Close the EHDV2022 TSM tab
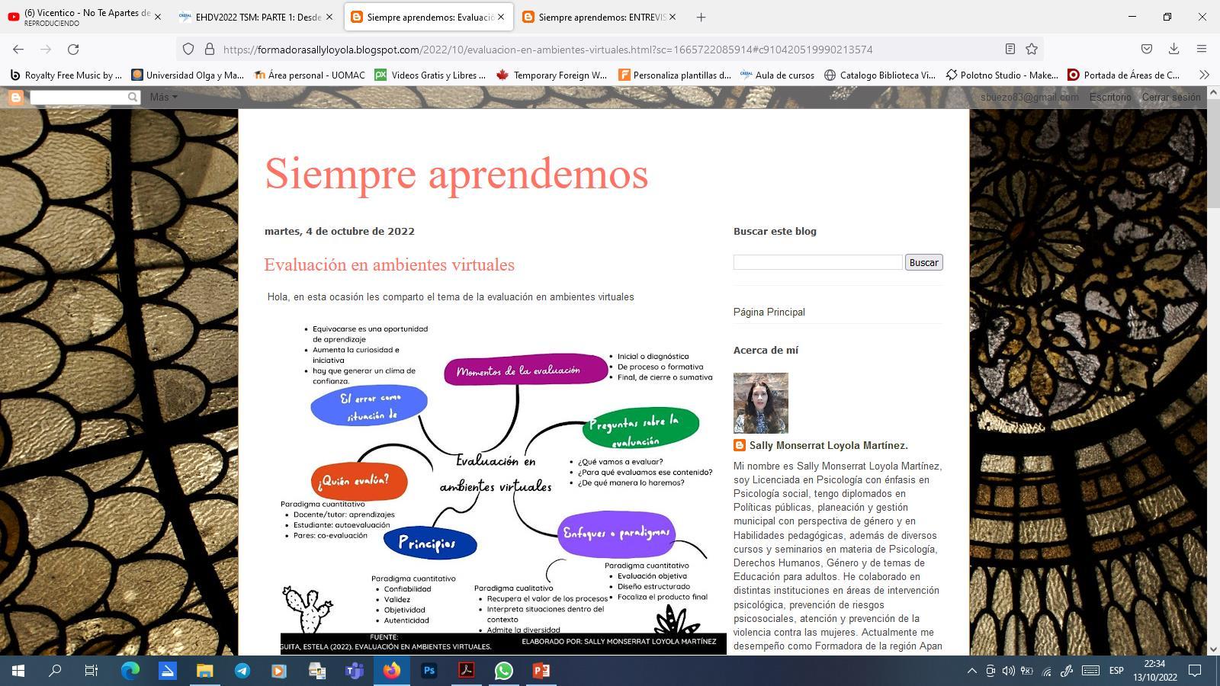The height and width of the screenshot is (686, 1220). pyautogui.click(x=329, y=17)
